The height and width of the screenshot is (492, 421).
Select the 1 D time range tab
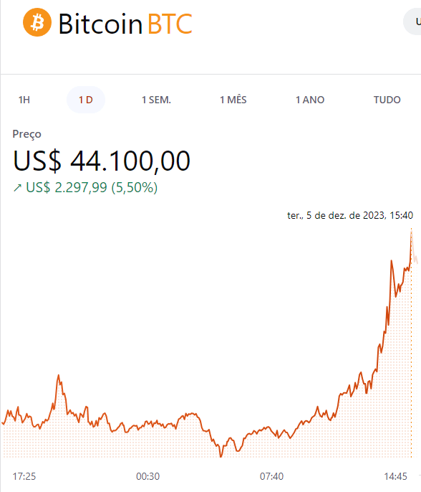pos(85,100)
